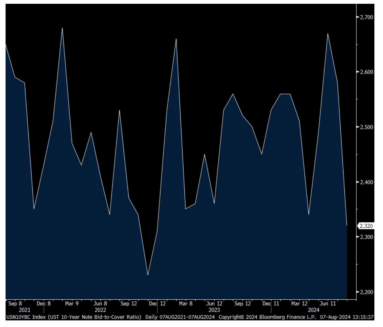Select the Sep 8 date on x-axis
The width and height of the screenshot is (383, 327).
point(15,304)
